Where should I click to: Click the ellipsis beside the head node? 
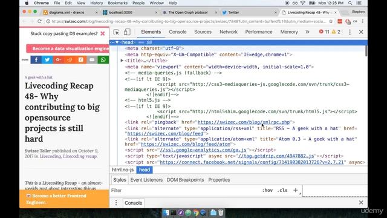(112, 42)
